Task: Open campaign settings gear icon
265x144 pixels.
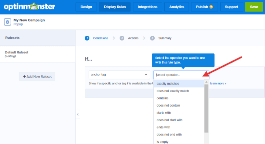Action: 7,22
